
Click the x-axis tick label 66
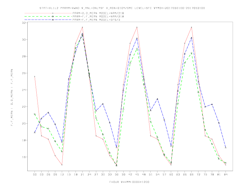[185, 174]
